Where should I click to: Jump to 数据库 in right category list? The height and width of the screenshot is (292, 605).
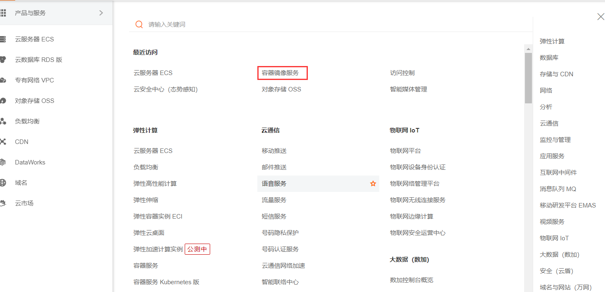click(x=549, y=58)
